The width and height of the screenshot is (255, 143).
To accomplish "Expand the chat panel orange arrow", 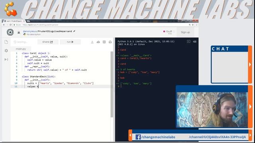I will [x=250, y=64].
